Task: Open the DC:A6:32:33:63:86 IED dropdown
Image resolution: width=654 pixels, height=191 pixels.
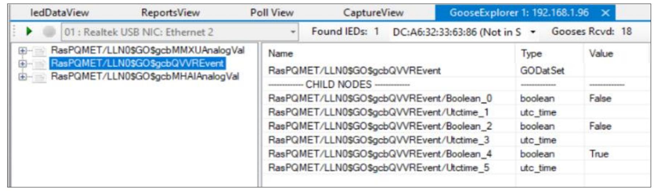Action: [533, 32]
